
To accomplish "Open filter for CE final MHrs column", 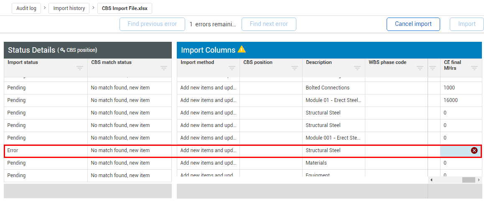I will (x=474, y=68).
